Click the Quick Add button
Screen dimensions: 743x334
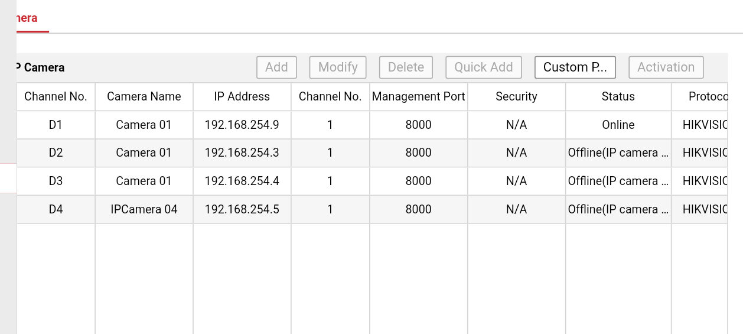point(483,67)
